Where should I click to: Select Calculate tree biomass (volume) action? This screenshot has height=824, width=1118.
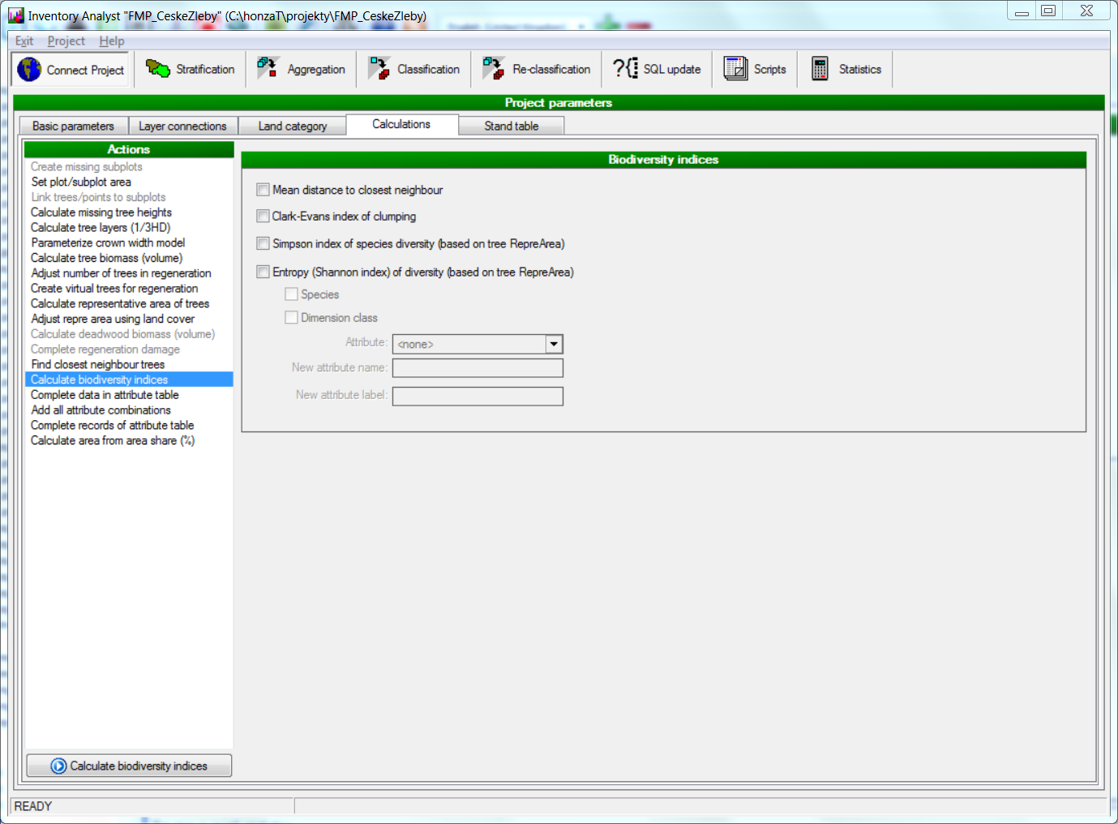click(x=107, y=258)
